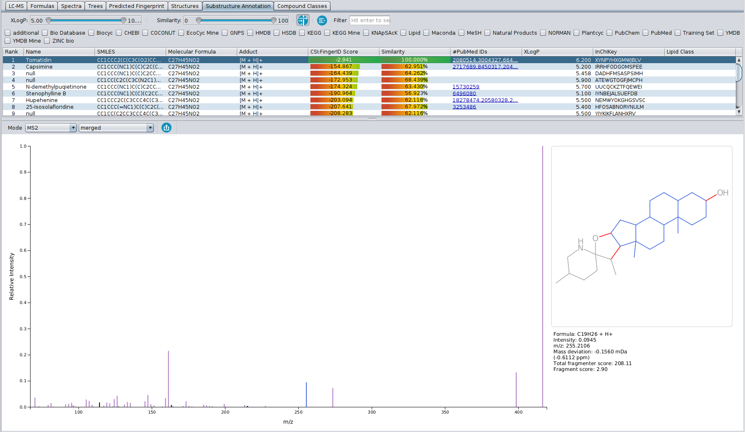Image resolution: width=745 pixels, height=432 pixels.
Task: Click the round list options icon beside Filter
Action: point(322,20)
